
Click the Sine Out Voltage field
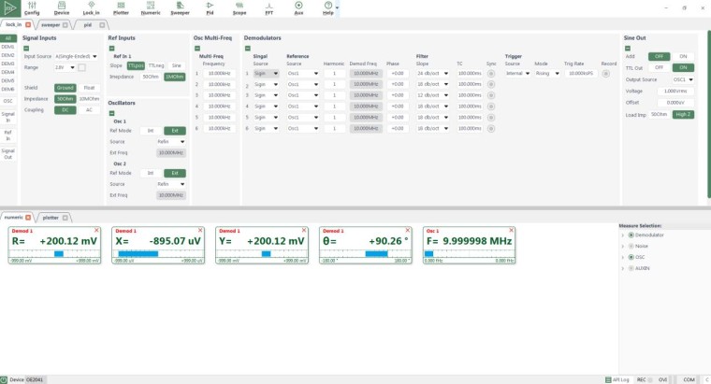pos(676,91)
